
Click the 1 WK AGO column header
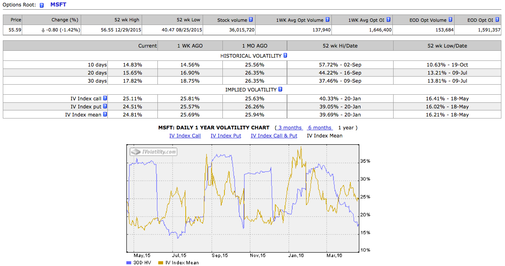(190, 46)
